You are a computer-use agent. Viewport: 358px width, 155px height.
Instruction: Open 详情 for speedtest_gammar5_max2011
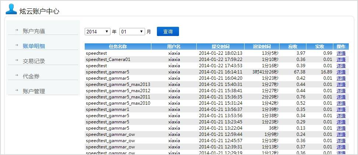pos(341,97)
